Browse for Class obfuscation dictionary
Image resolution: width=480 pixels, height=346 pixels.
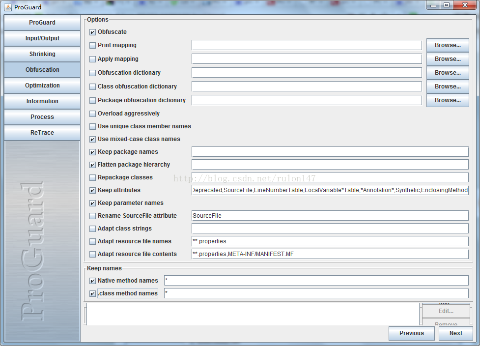(448, 86)
